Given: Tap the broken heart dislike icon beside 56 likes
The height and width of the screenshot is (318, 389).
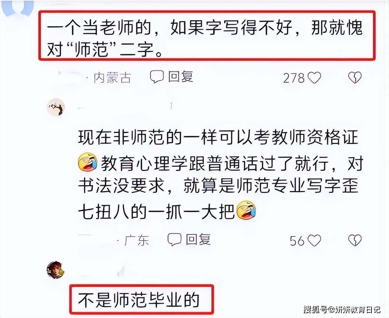Looking at the screenshot, I should coord(355,241).
